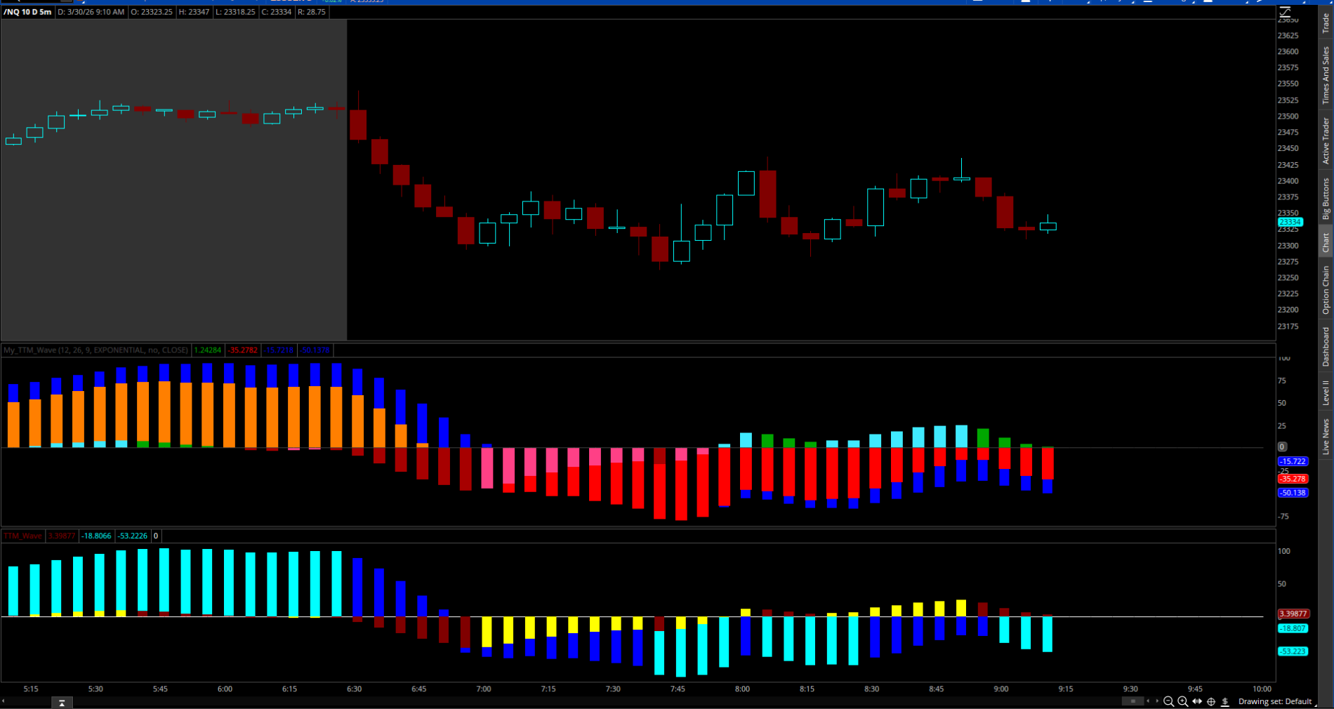This screenshot has width=1334, height=709.
Task: Click the TTM_Wave study title
Action: point(21,536)
